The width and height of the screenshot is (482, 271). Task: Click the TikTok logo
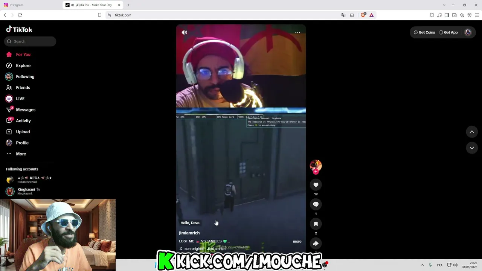(x=19, y=29)
